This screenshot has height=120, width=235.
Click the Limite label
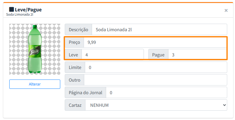tap(75, 67)
